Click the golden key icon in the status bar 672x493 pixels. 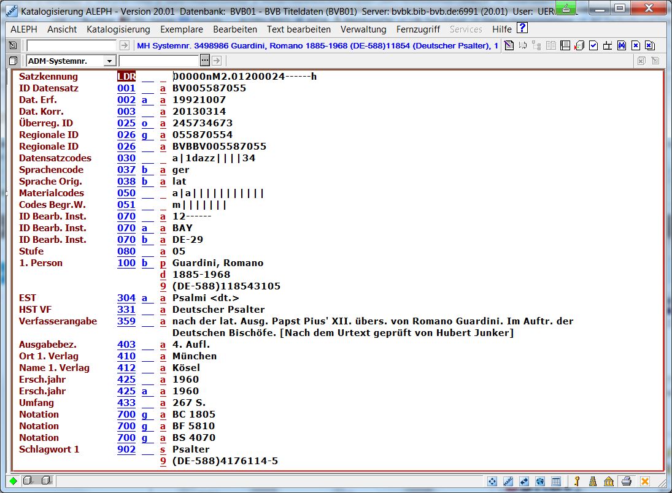click(x=577, y=481)
